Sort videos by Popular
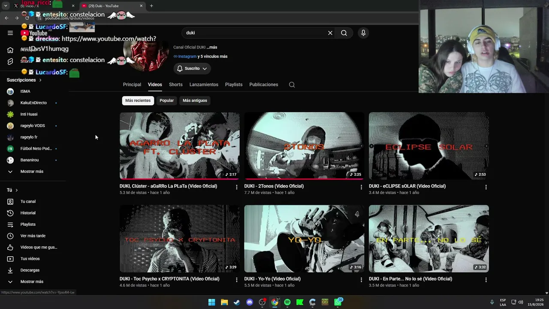549x309 pixels. click(167, 100)
